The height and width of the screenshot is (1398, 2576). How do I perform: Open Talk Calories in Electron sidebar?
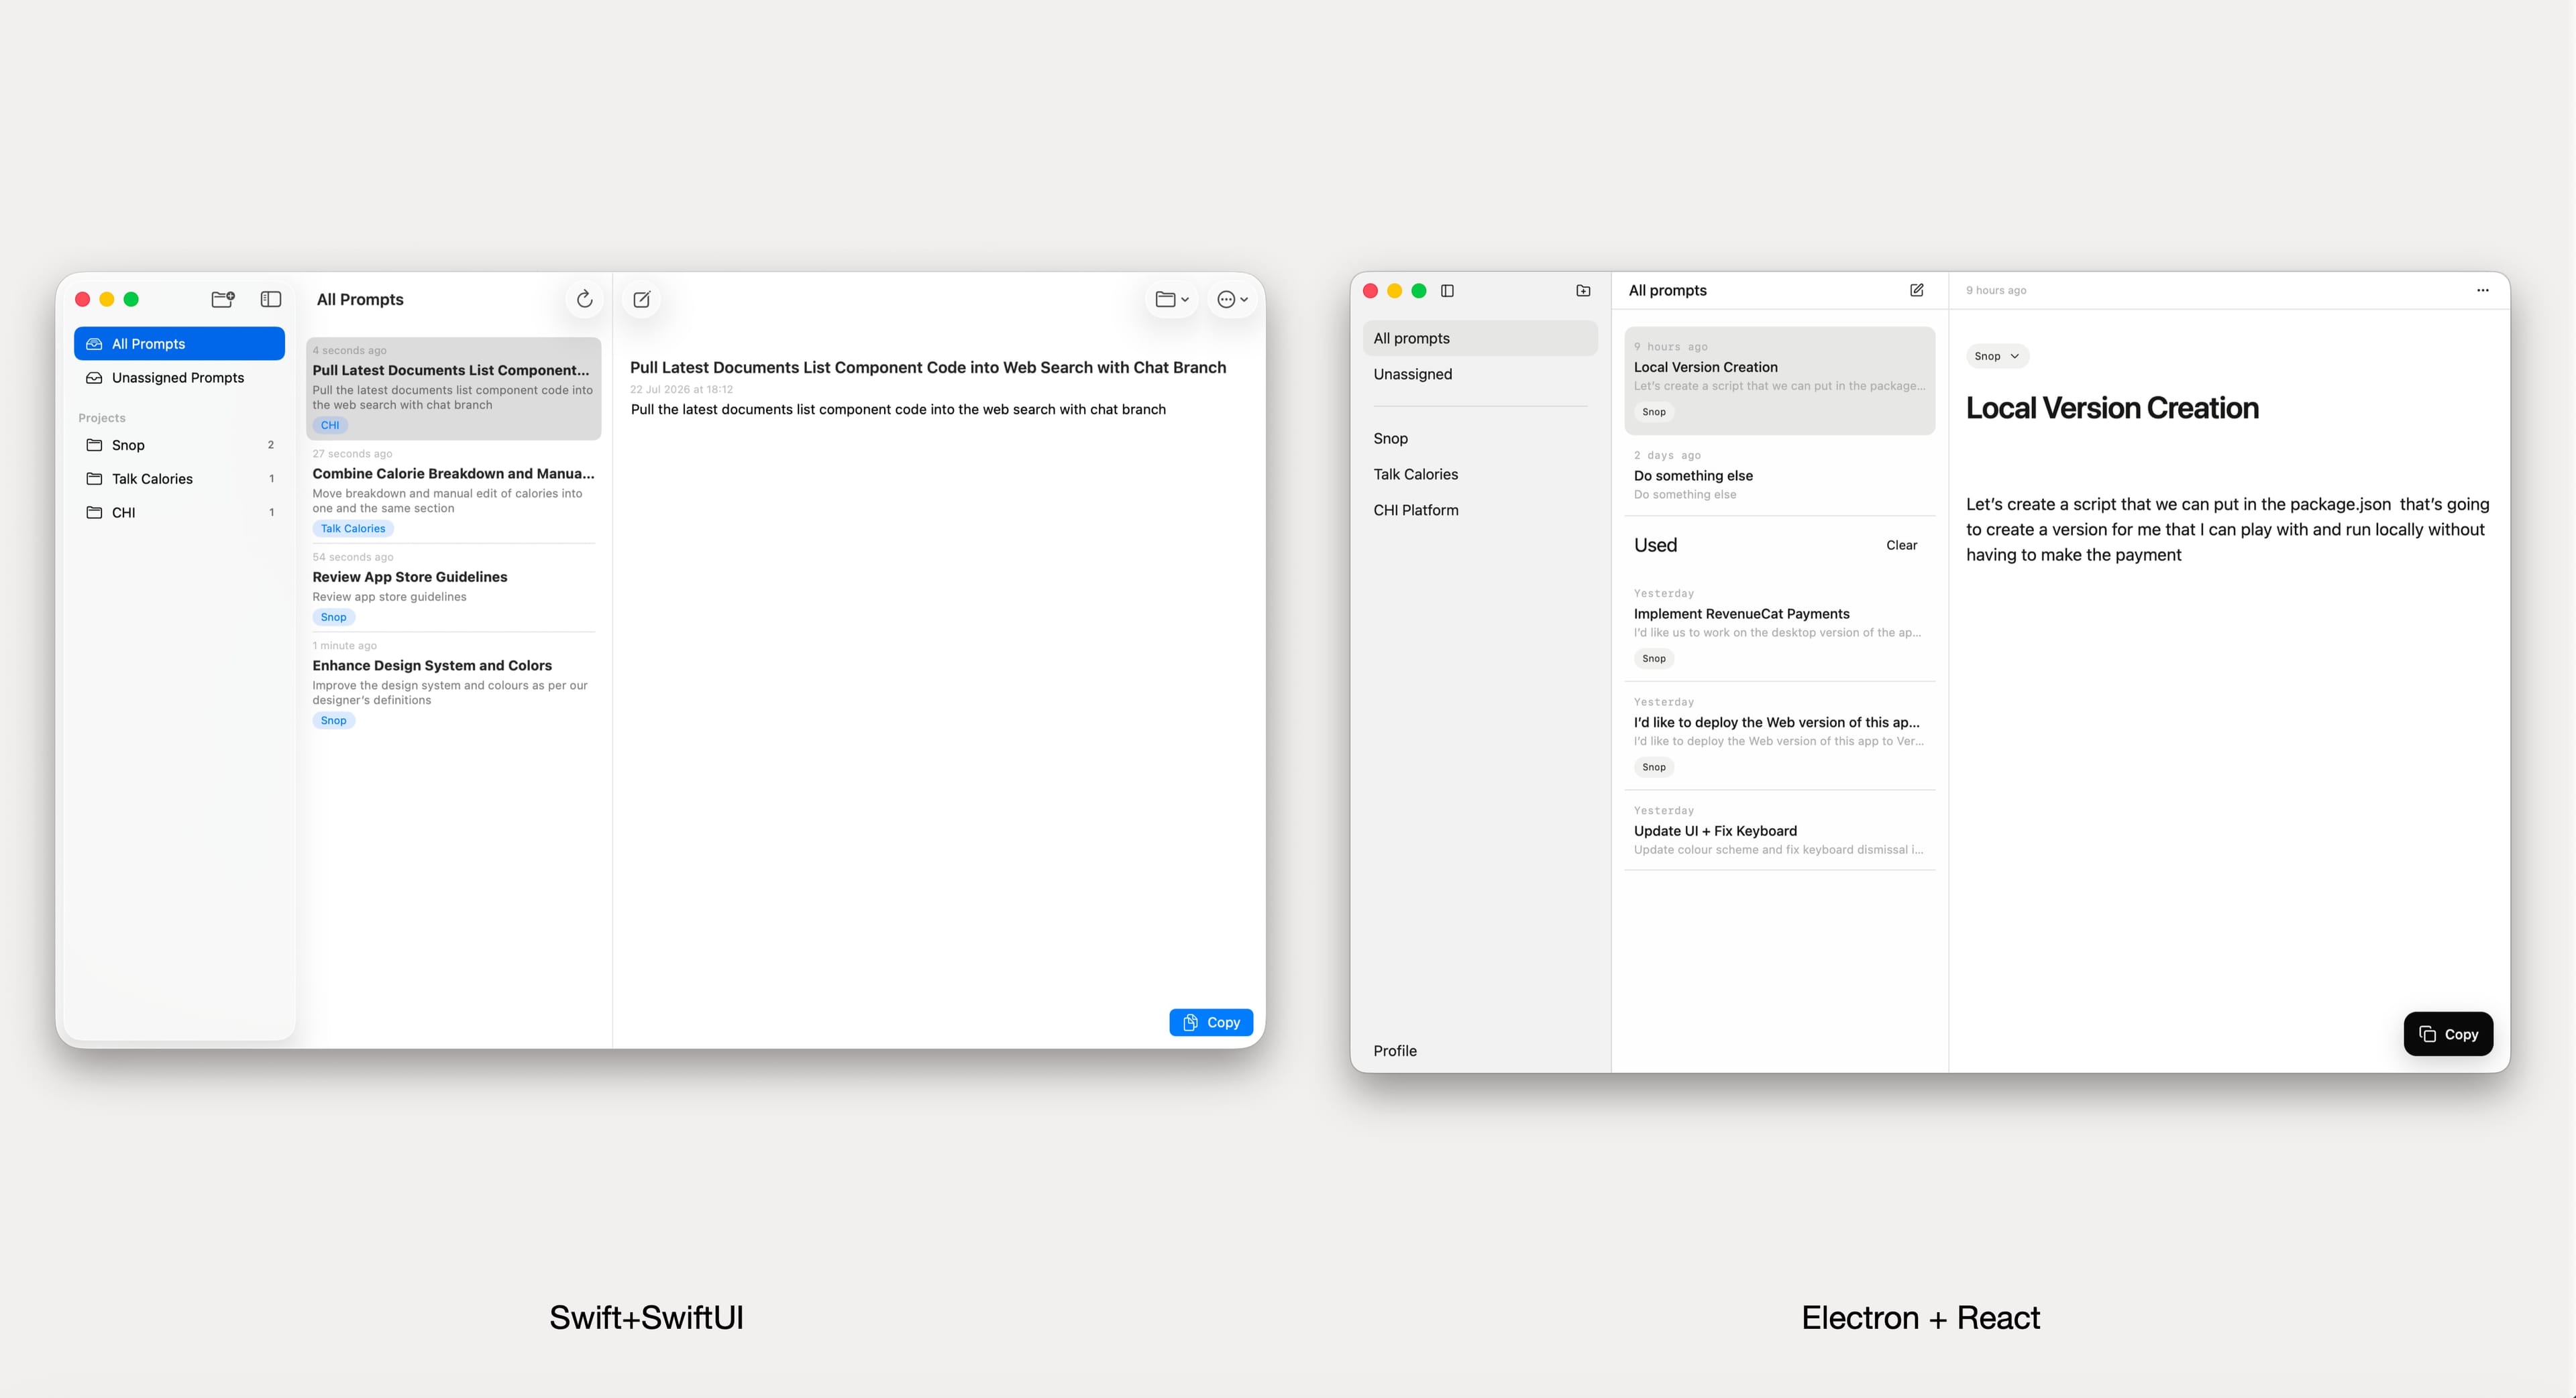click(1480, 475)
